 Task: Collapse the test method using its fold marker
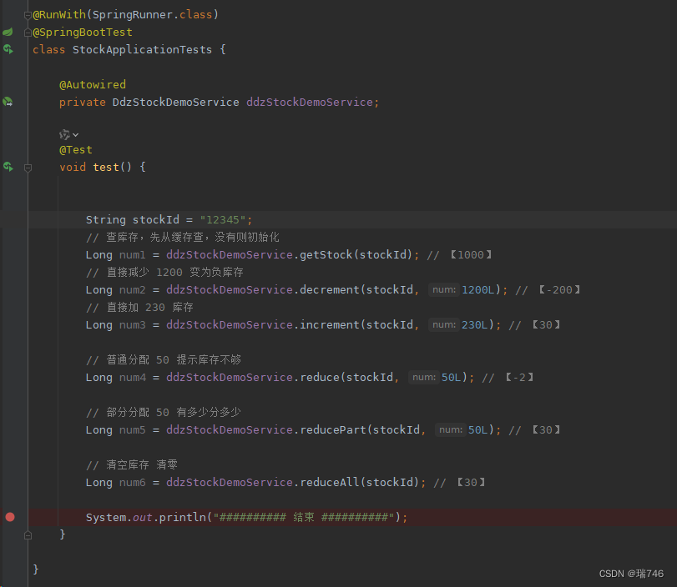pyautogui.click(x=28, y=166)
